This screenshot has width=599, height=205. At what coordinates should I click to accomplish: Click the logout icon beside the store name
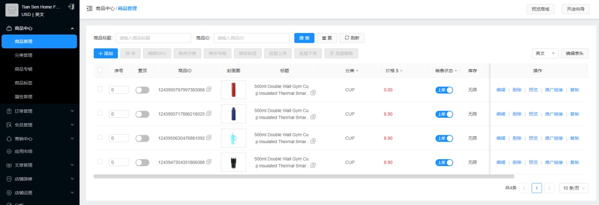71,7
